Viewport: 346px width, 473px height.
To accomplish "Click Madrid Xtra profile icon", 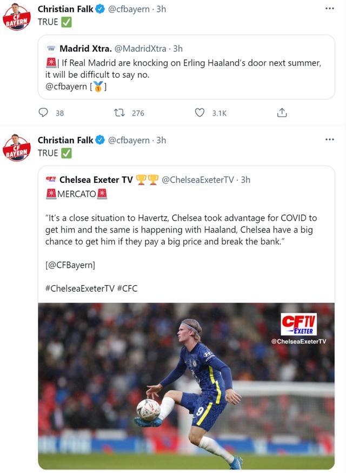I will point(51,49).
